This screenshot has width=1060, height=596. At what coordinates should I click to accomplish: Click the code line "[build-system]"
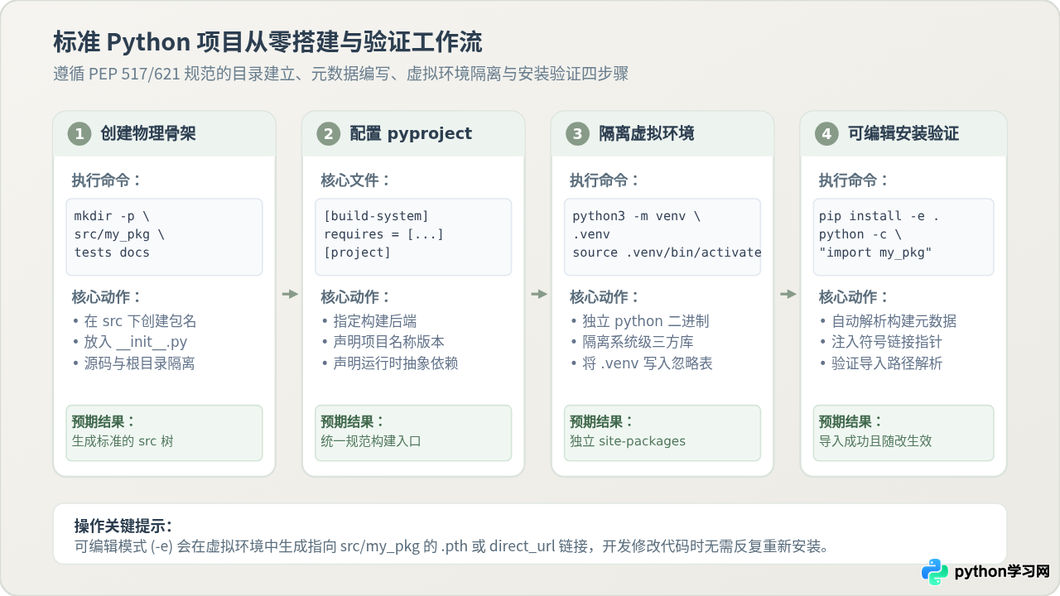377,217
